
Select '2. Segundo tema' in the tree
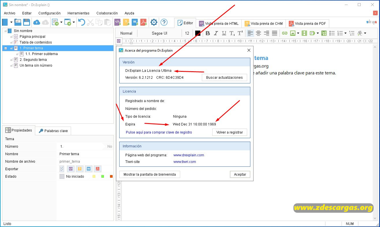[x=33, y=60]
